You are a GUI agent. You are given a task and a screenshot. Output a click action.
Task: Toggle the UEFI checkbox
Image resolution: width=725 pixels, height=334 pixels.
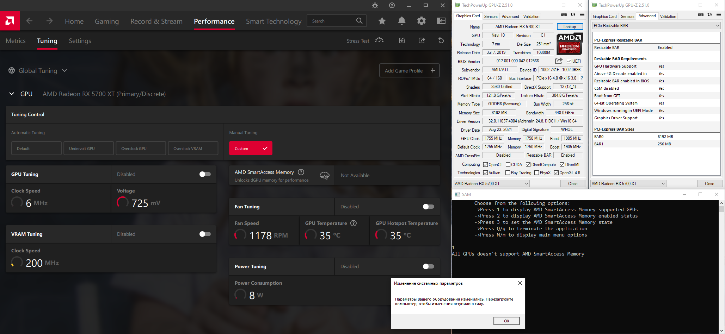pos(569,61)
